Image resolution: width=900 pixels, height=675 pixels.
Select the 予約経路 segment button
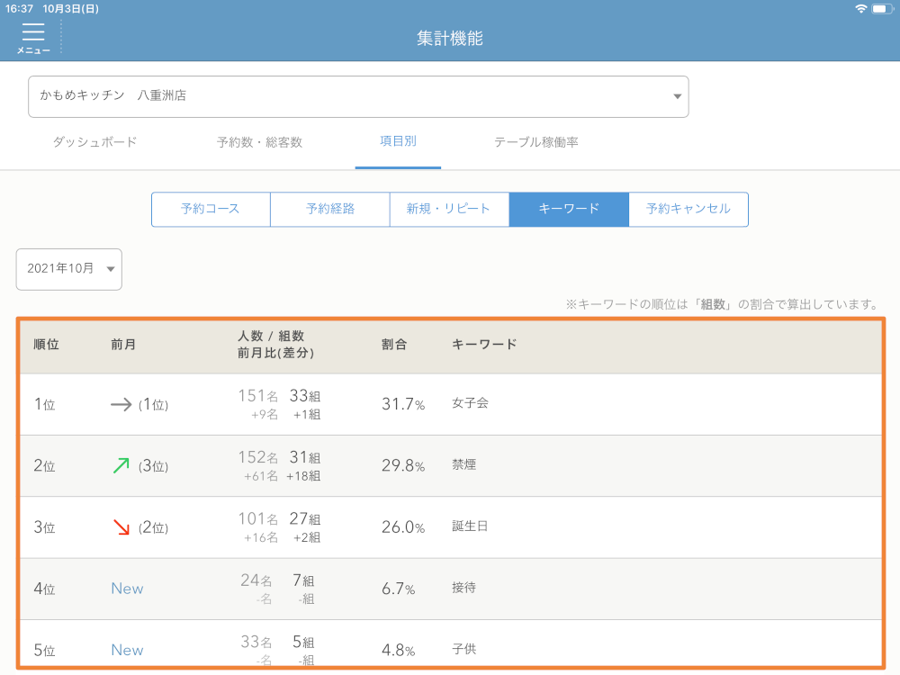pyautogui.click(x=330, y=209)
